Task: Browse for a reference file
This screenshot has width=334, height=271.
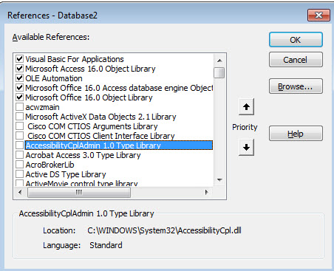Action: [x=296, y=86]
